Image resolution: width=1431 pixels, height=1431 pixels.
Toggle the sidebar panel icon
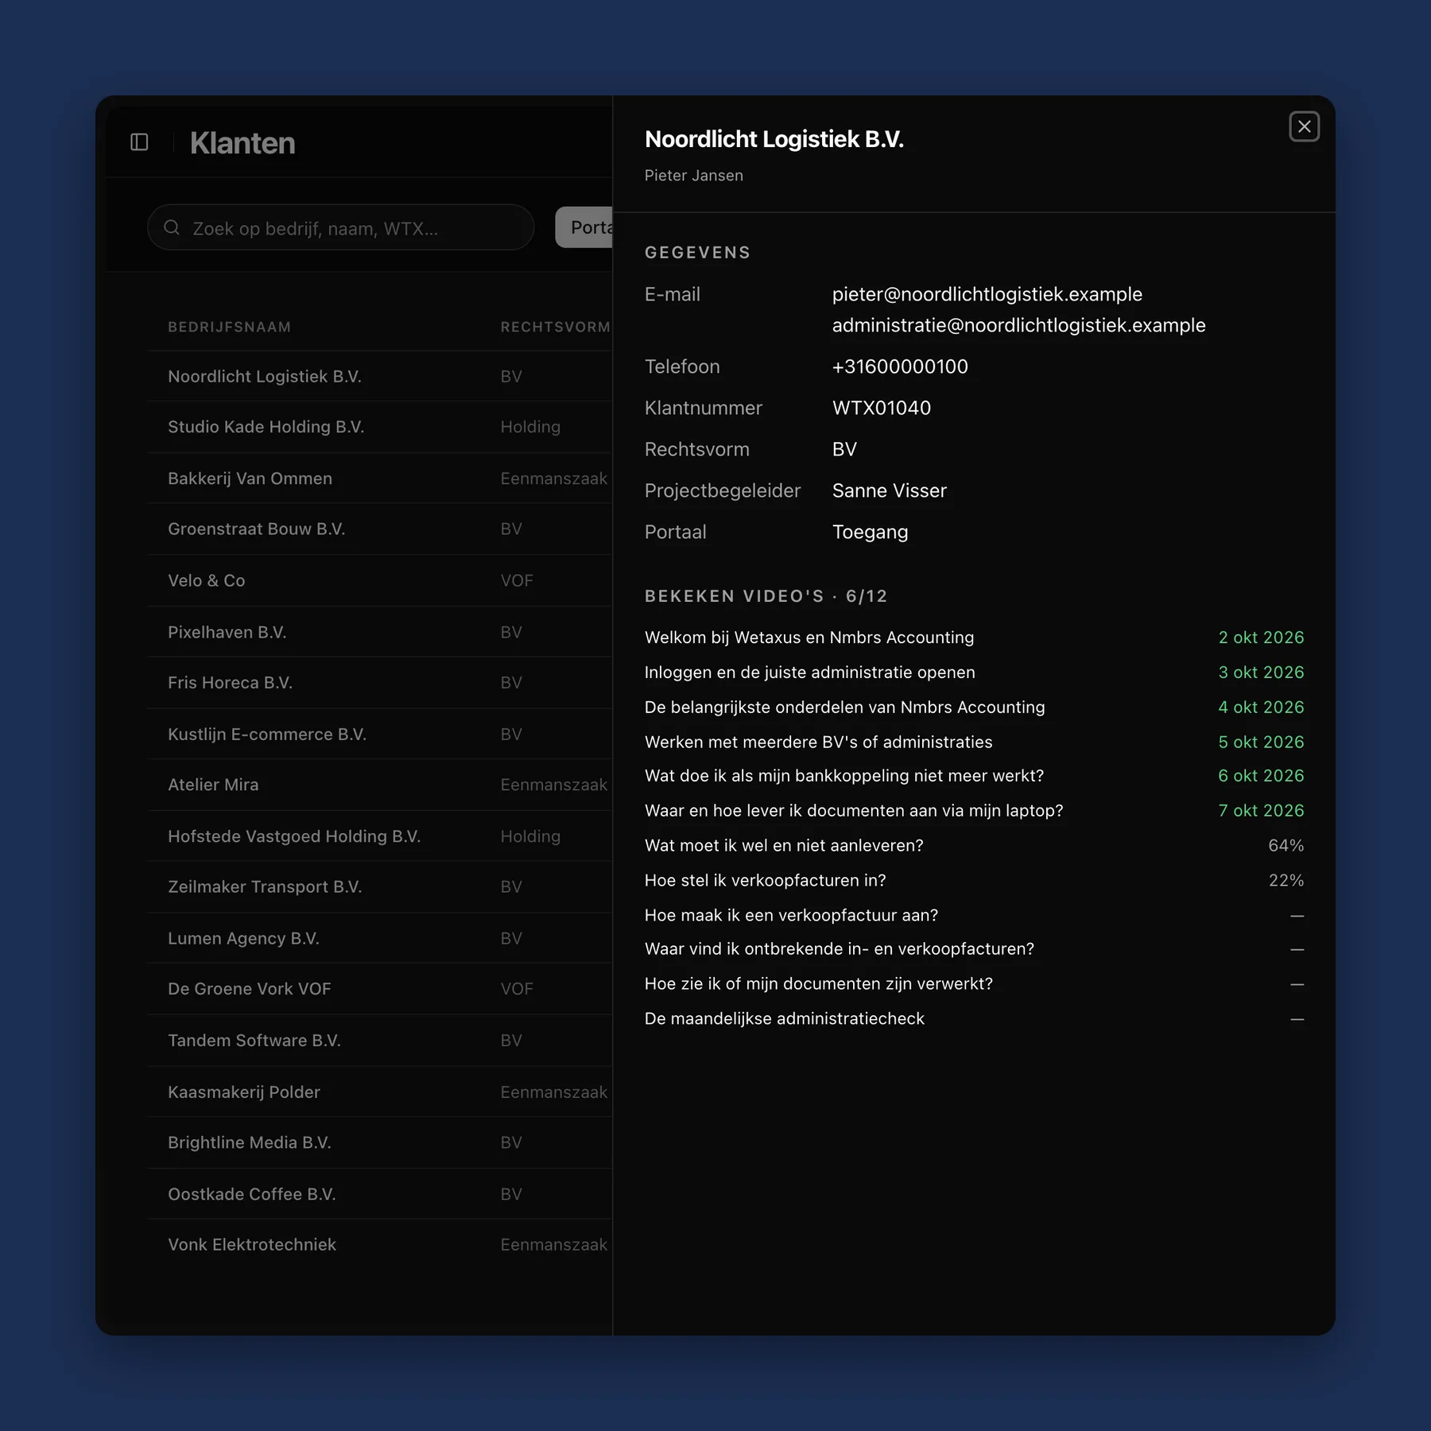click(x=139, y=142)
